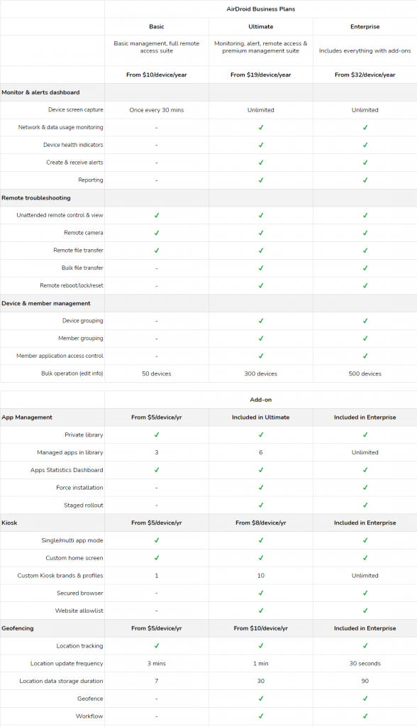This screenshot has height=727, width=417.
Task: Click the Enterprise checkmark for Device grouping
Action: click(365, 321)
